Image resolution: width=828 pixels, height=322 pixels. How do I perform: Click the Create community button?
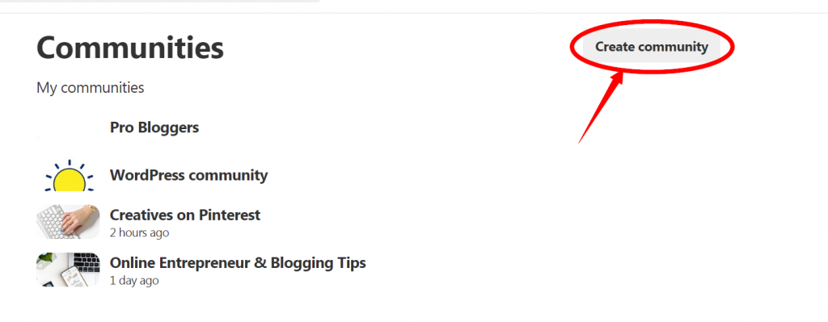[652, 47]
